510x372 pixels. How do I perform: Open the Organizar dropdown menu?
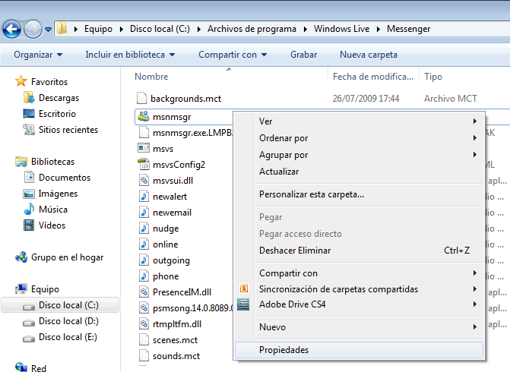click(38, 55)
